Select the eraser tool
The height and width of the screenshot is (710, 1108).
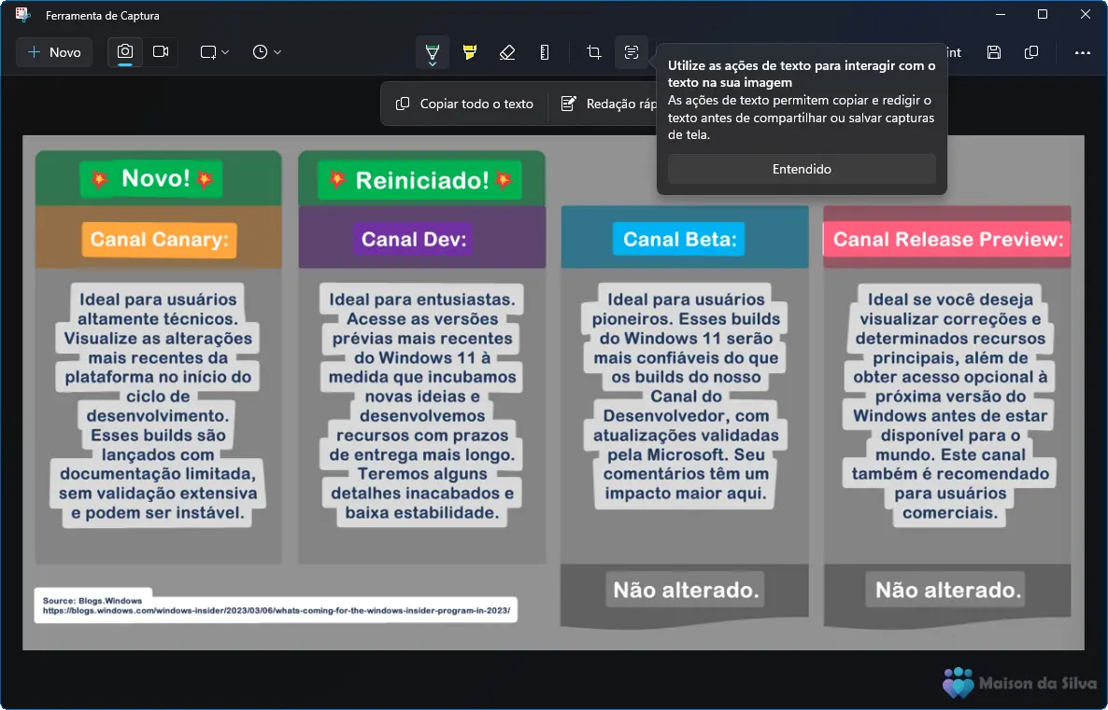click(507, 52)
